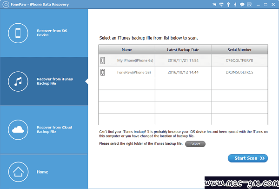279x189 pixels.
Task: Click date 2016/11/21 11:54
Action: (x=183, y=61)
